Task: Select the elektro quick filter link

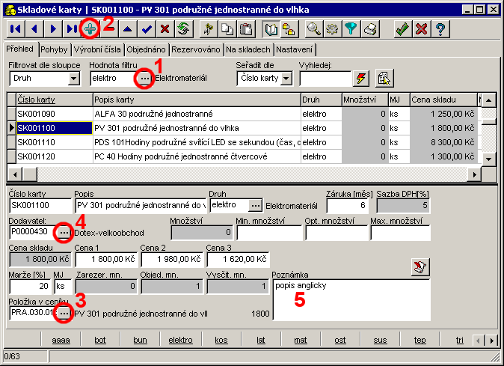Action: pos(179,340)
